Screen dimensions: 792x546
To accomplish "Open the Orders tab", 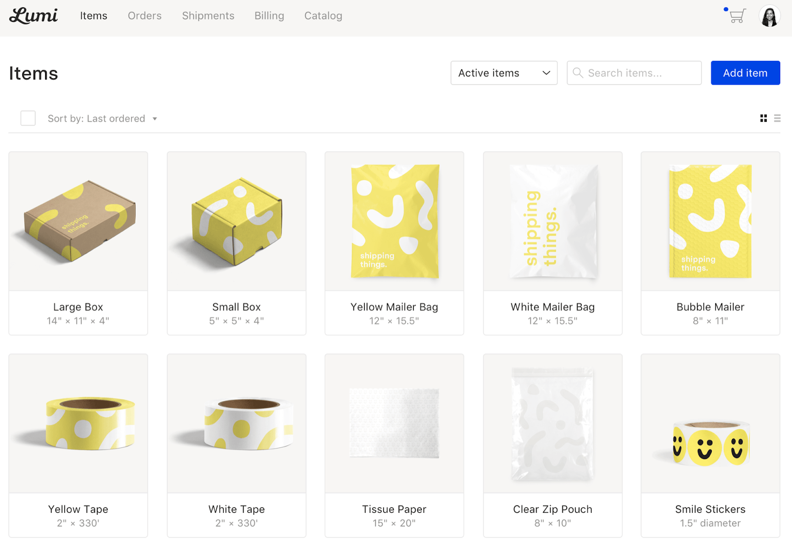I will coord(145,16).
